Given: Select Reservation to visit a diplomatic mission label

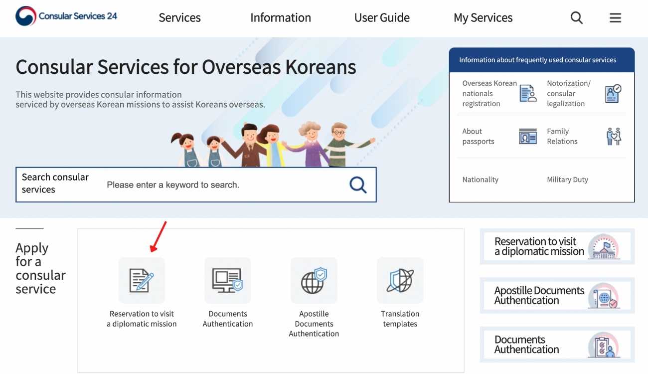Looking at the screenshot, I should [142, 319].
